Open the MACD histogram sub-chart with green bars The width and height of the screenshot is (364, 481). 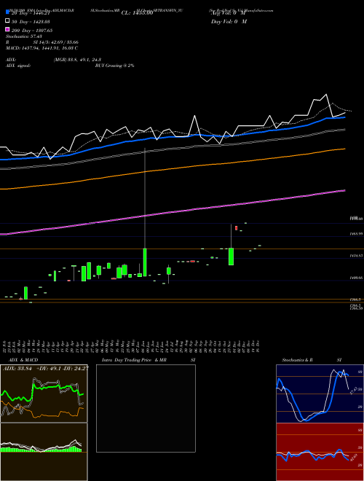pos(44,452)
